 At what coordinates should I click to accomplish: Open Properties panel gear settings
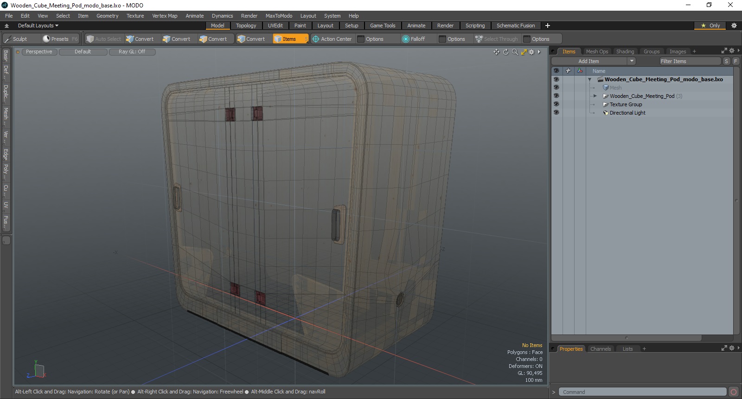point(731,348)
